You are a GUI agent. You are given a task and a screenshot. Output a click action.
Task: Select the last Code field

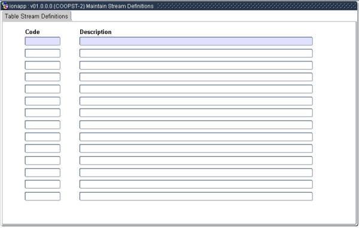pos(42,196)
